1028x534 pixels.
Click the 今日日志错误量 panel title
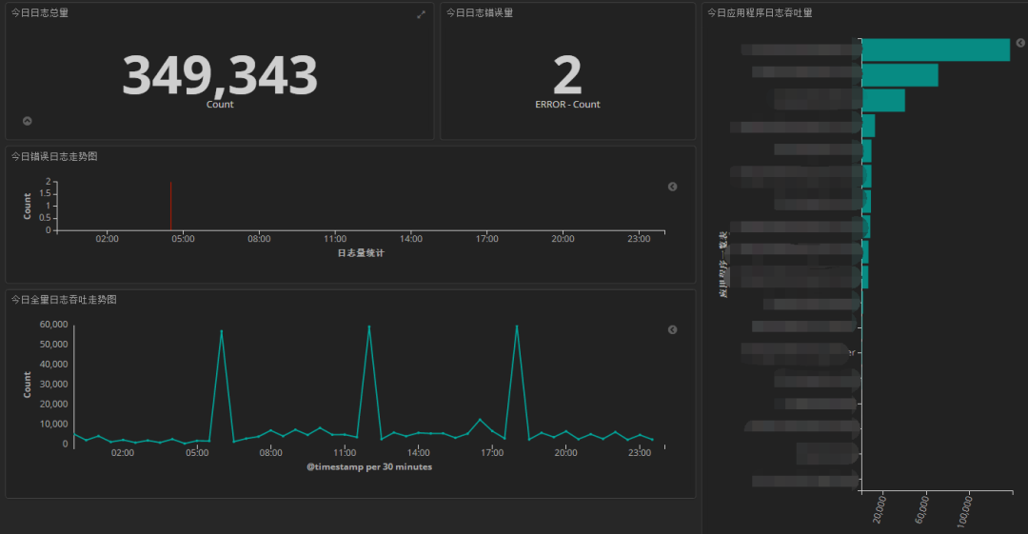pyautogui.click(x=479, y=12)
